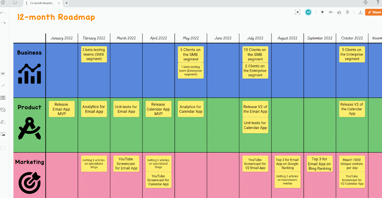The image size is (382, 198).
Task: Click the orange Share button
Action: point(374,12)
